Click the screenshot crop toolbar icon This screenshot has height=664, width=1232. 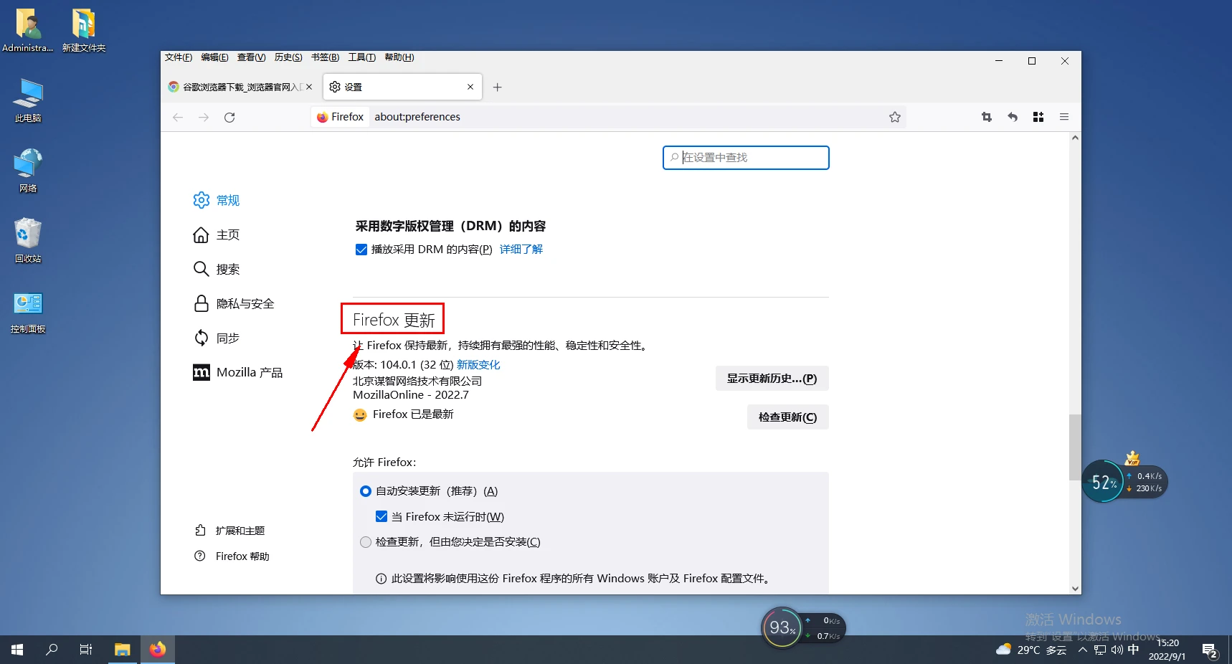[987, 117]
